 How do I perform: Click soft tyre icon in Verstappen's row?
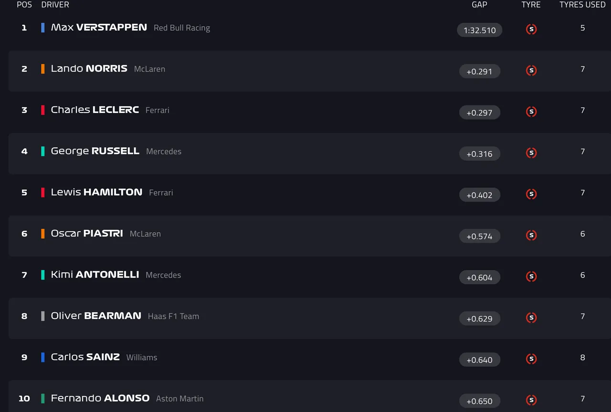pyautogui.click(x=531, y=30)
